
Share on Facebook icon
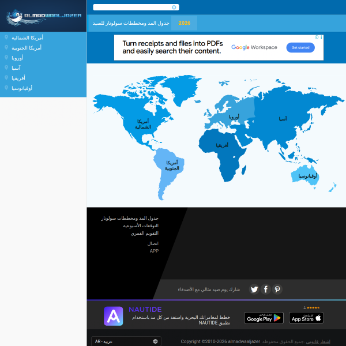(266, 289)
